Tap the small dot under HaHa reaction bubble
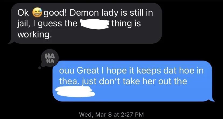Screen dimensions: 223x119 point(40,68)
